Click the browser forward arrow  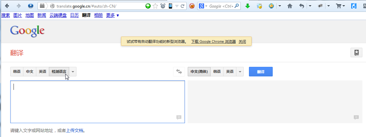(x=19, y=6)
